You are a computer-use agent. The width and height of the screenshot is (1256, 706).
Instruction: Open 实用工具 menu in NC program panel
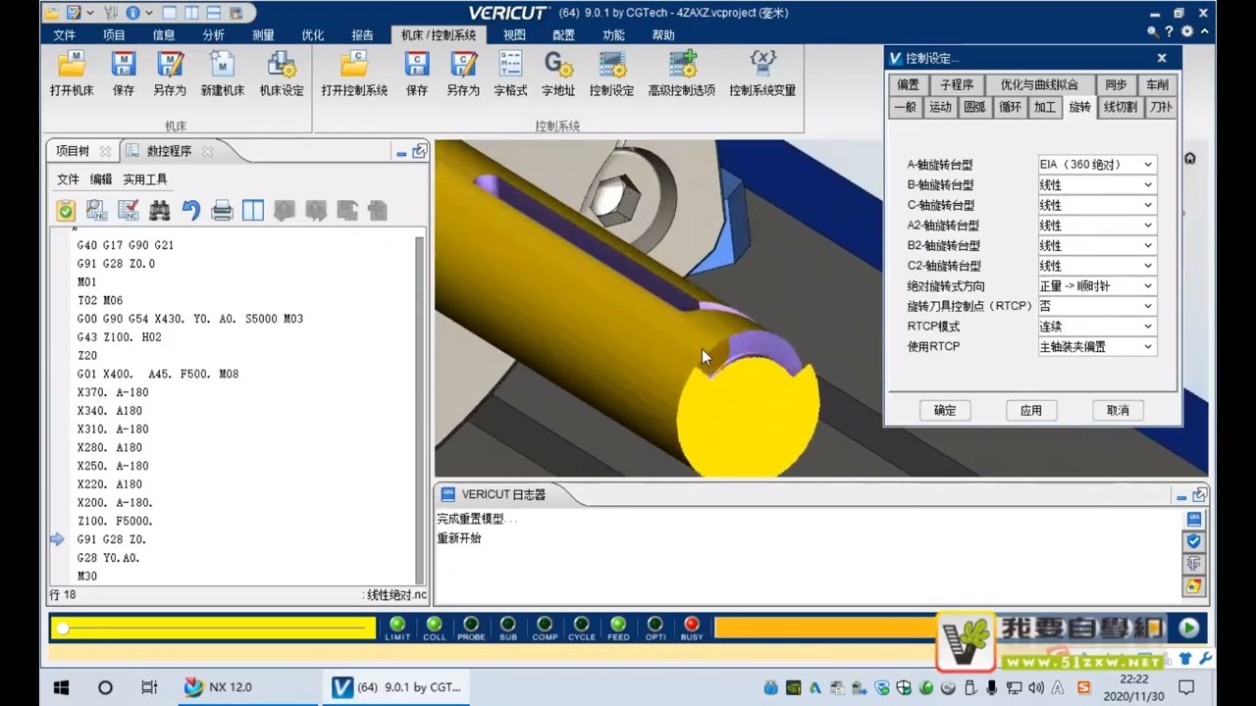point(144,179)
